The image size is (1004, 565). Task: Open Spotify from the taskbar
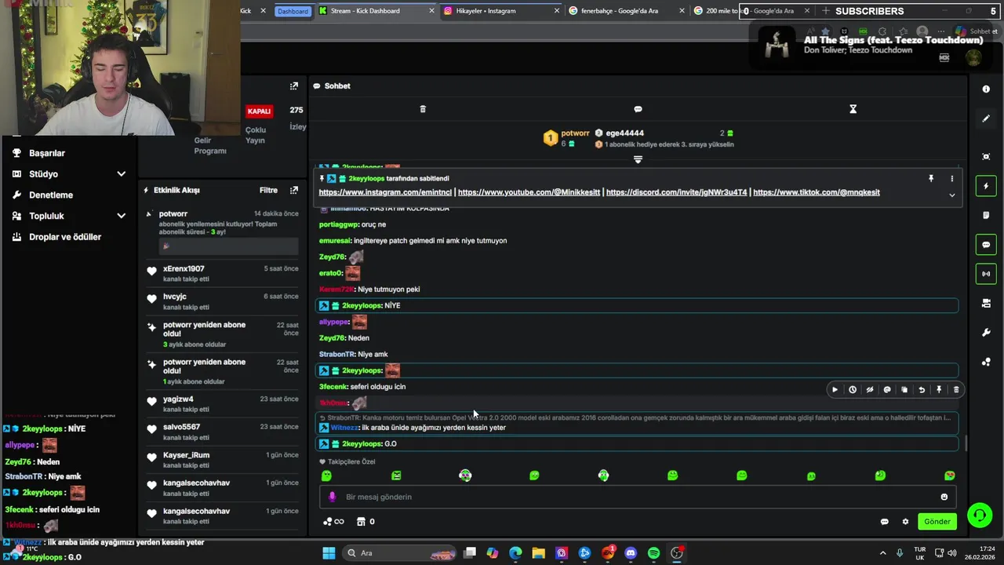tap(653, 553)
